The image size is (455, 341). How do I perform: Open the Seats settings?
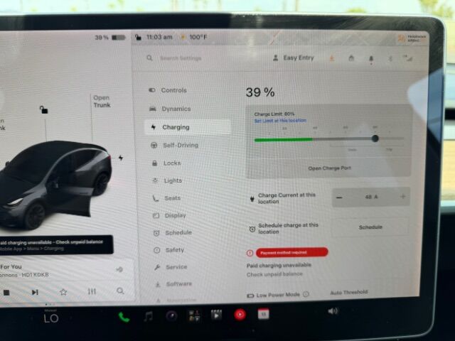(x=166, y=198)
